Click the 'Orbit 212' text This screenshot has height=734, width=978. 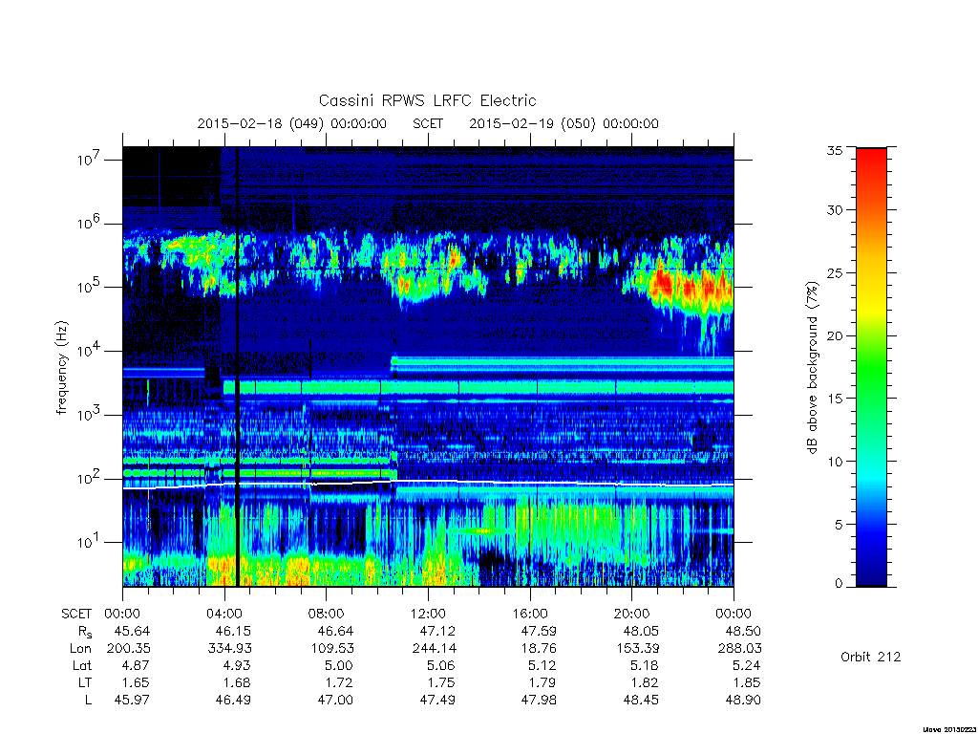[871, 657]
